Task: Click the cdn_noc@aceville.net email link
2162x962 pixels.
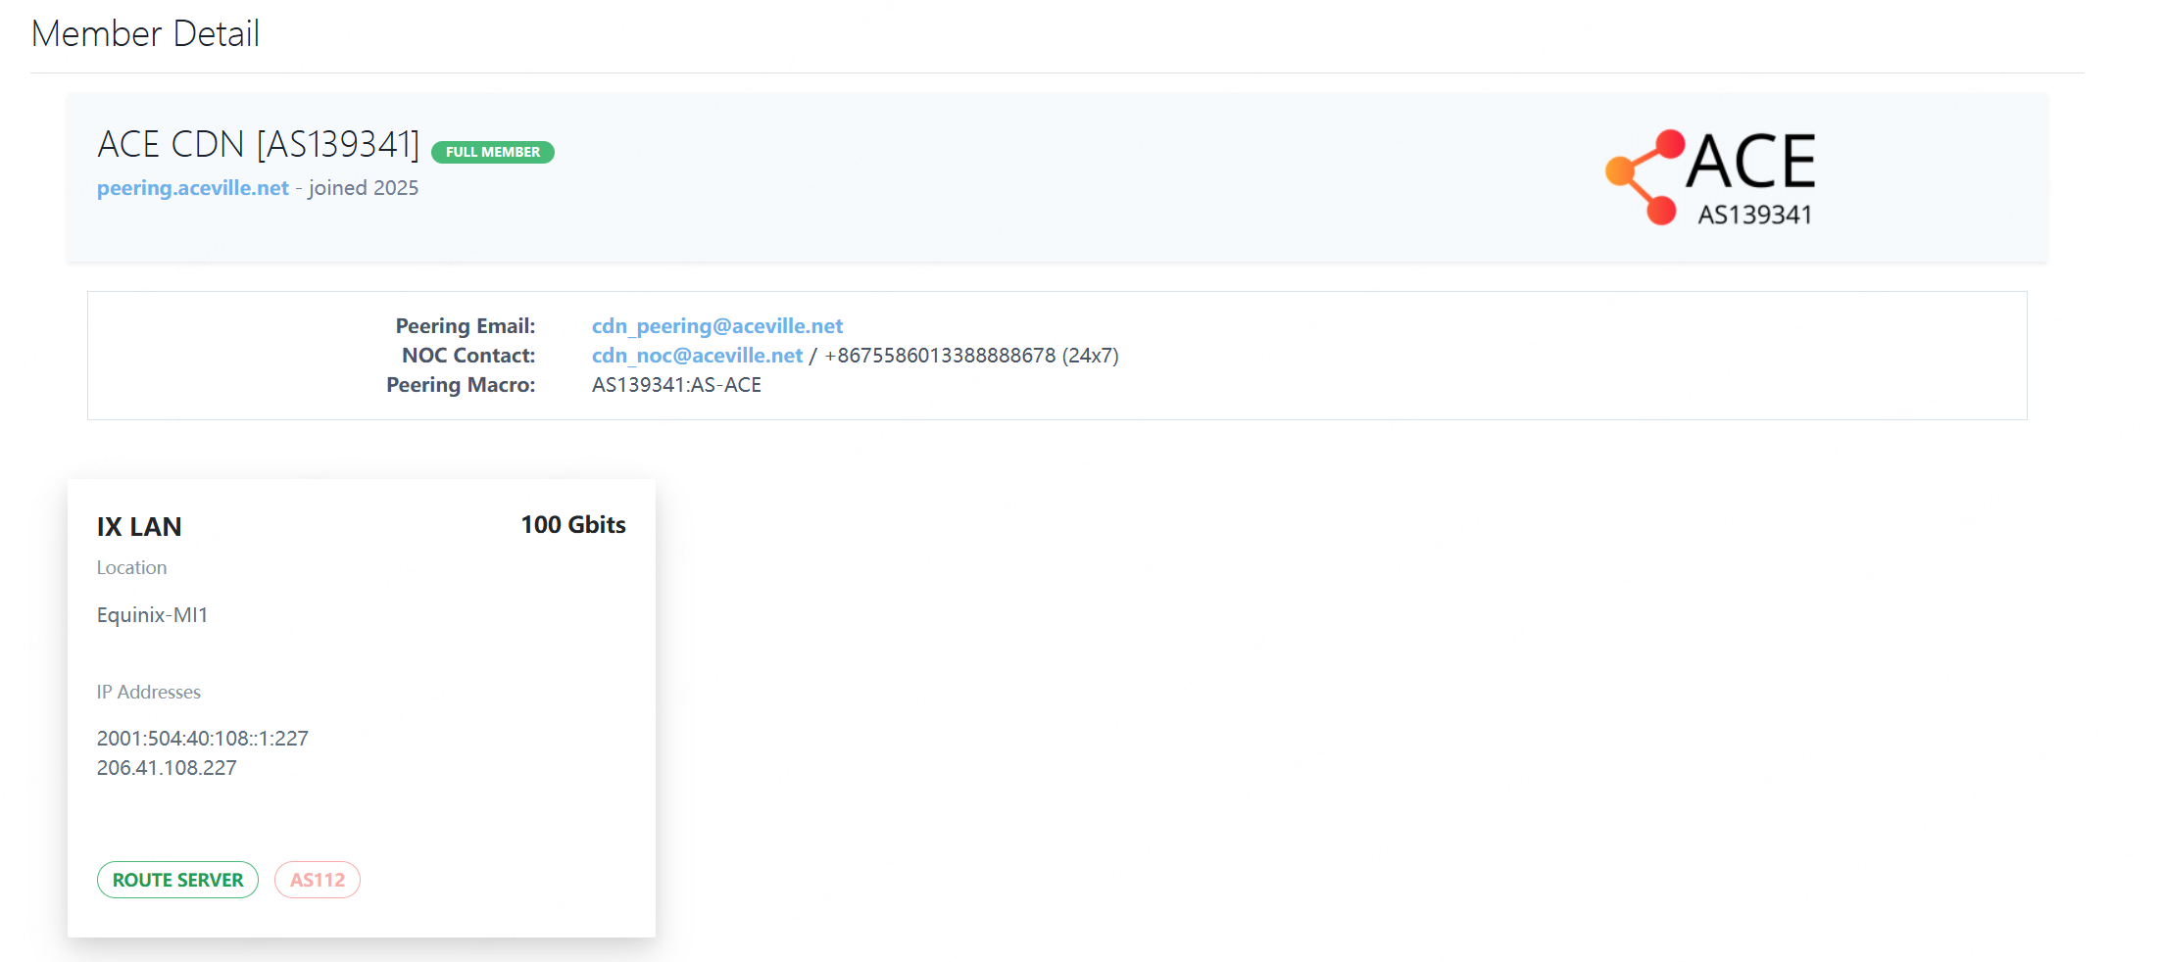Action: pyautogui.click(x=697, y=356)
